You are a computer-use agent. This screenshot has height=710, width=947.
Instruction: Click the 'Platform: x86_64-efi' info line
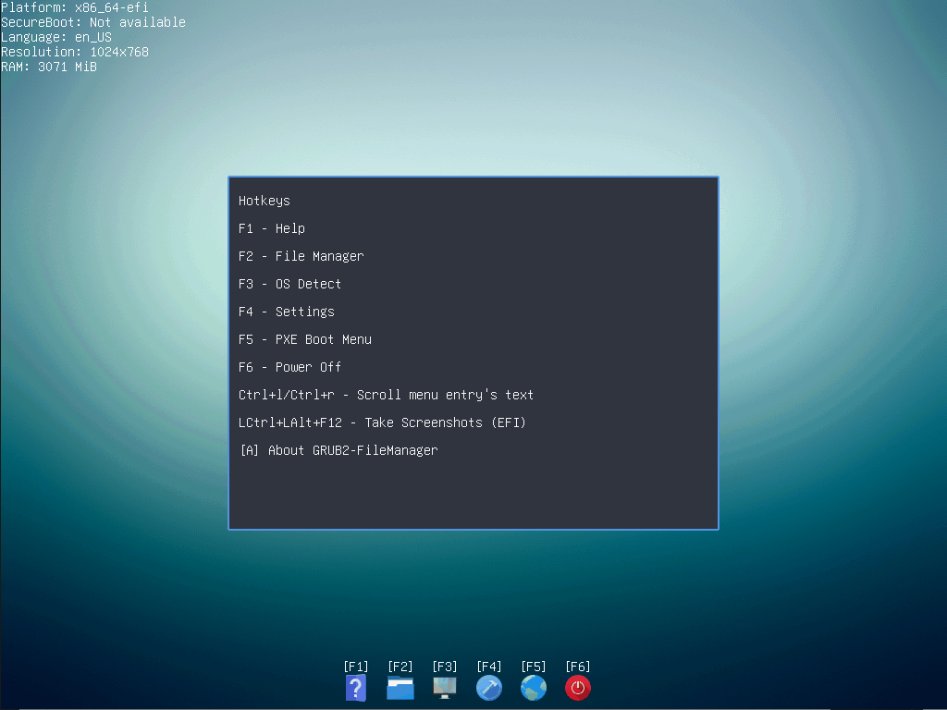click(x=75, y=7)
